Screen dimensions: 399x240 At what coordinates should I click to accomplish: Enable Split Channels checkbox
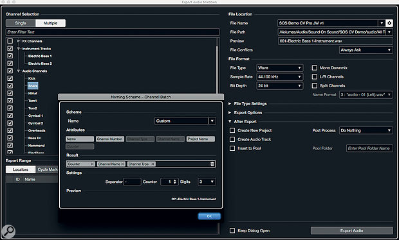point(315,86)
